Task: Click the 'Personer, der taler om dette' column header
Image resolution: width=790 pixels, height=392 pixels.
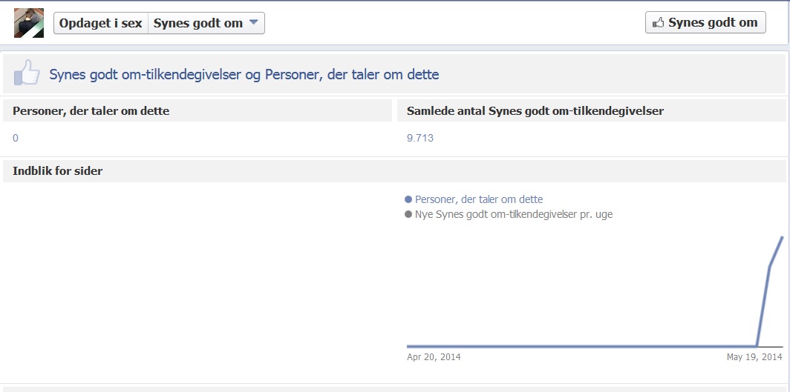Action: (91, 111)
